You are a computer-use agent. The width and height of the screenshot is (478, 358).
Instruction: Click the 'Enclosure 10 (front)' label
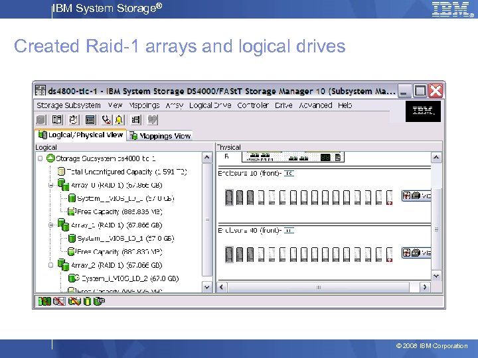250,174
